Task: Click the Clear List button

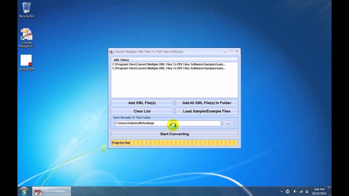Action: tap(142, 111)
